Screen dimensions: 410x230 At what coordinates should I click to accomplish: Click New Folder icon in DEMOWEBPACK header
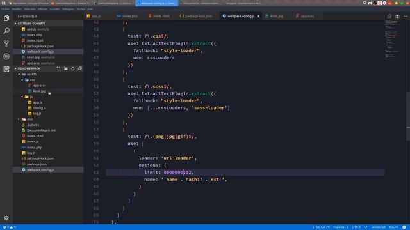point(65,68)
